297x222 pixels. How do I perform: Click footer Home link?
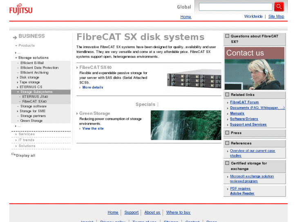click(x=113, y=212)
